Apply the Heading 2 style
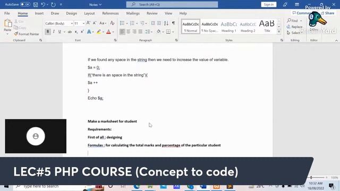The height and width of the screenshot is (191, 340). (248, 27)
